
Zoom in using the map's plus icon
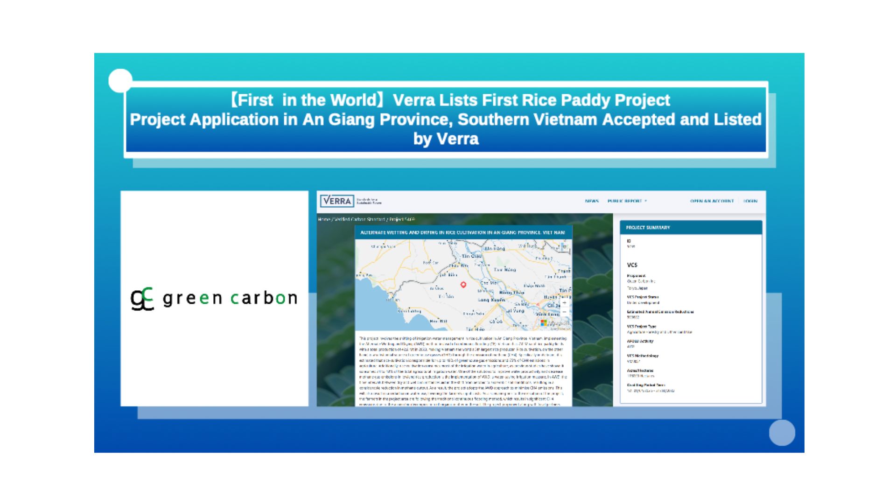(565, 303)
